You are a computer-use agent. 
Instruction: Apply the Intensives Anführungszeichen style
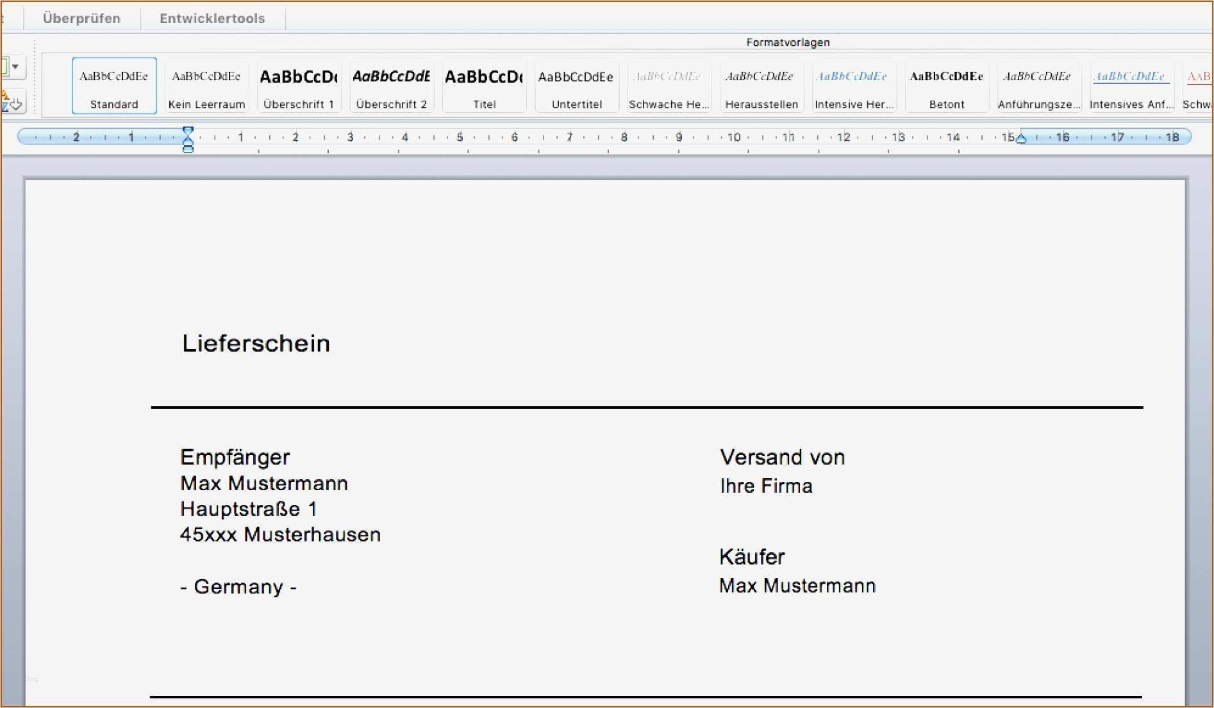[1131, 85]
